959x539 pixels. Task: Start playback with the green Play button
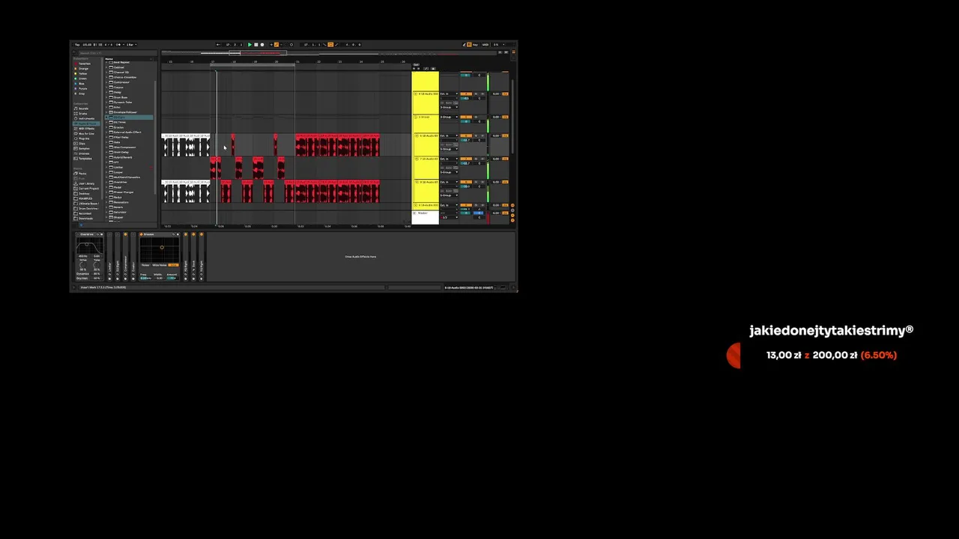249,45
